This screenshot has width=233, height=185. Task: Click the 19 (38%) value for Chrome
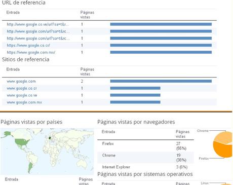(x=181, y=158)
